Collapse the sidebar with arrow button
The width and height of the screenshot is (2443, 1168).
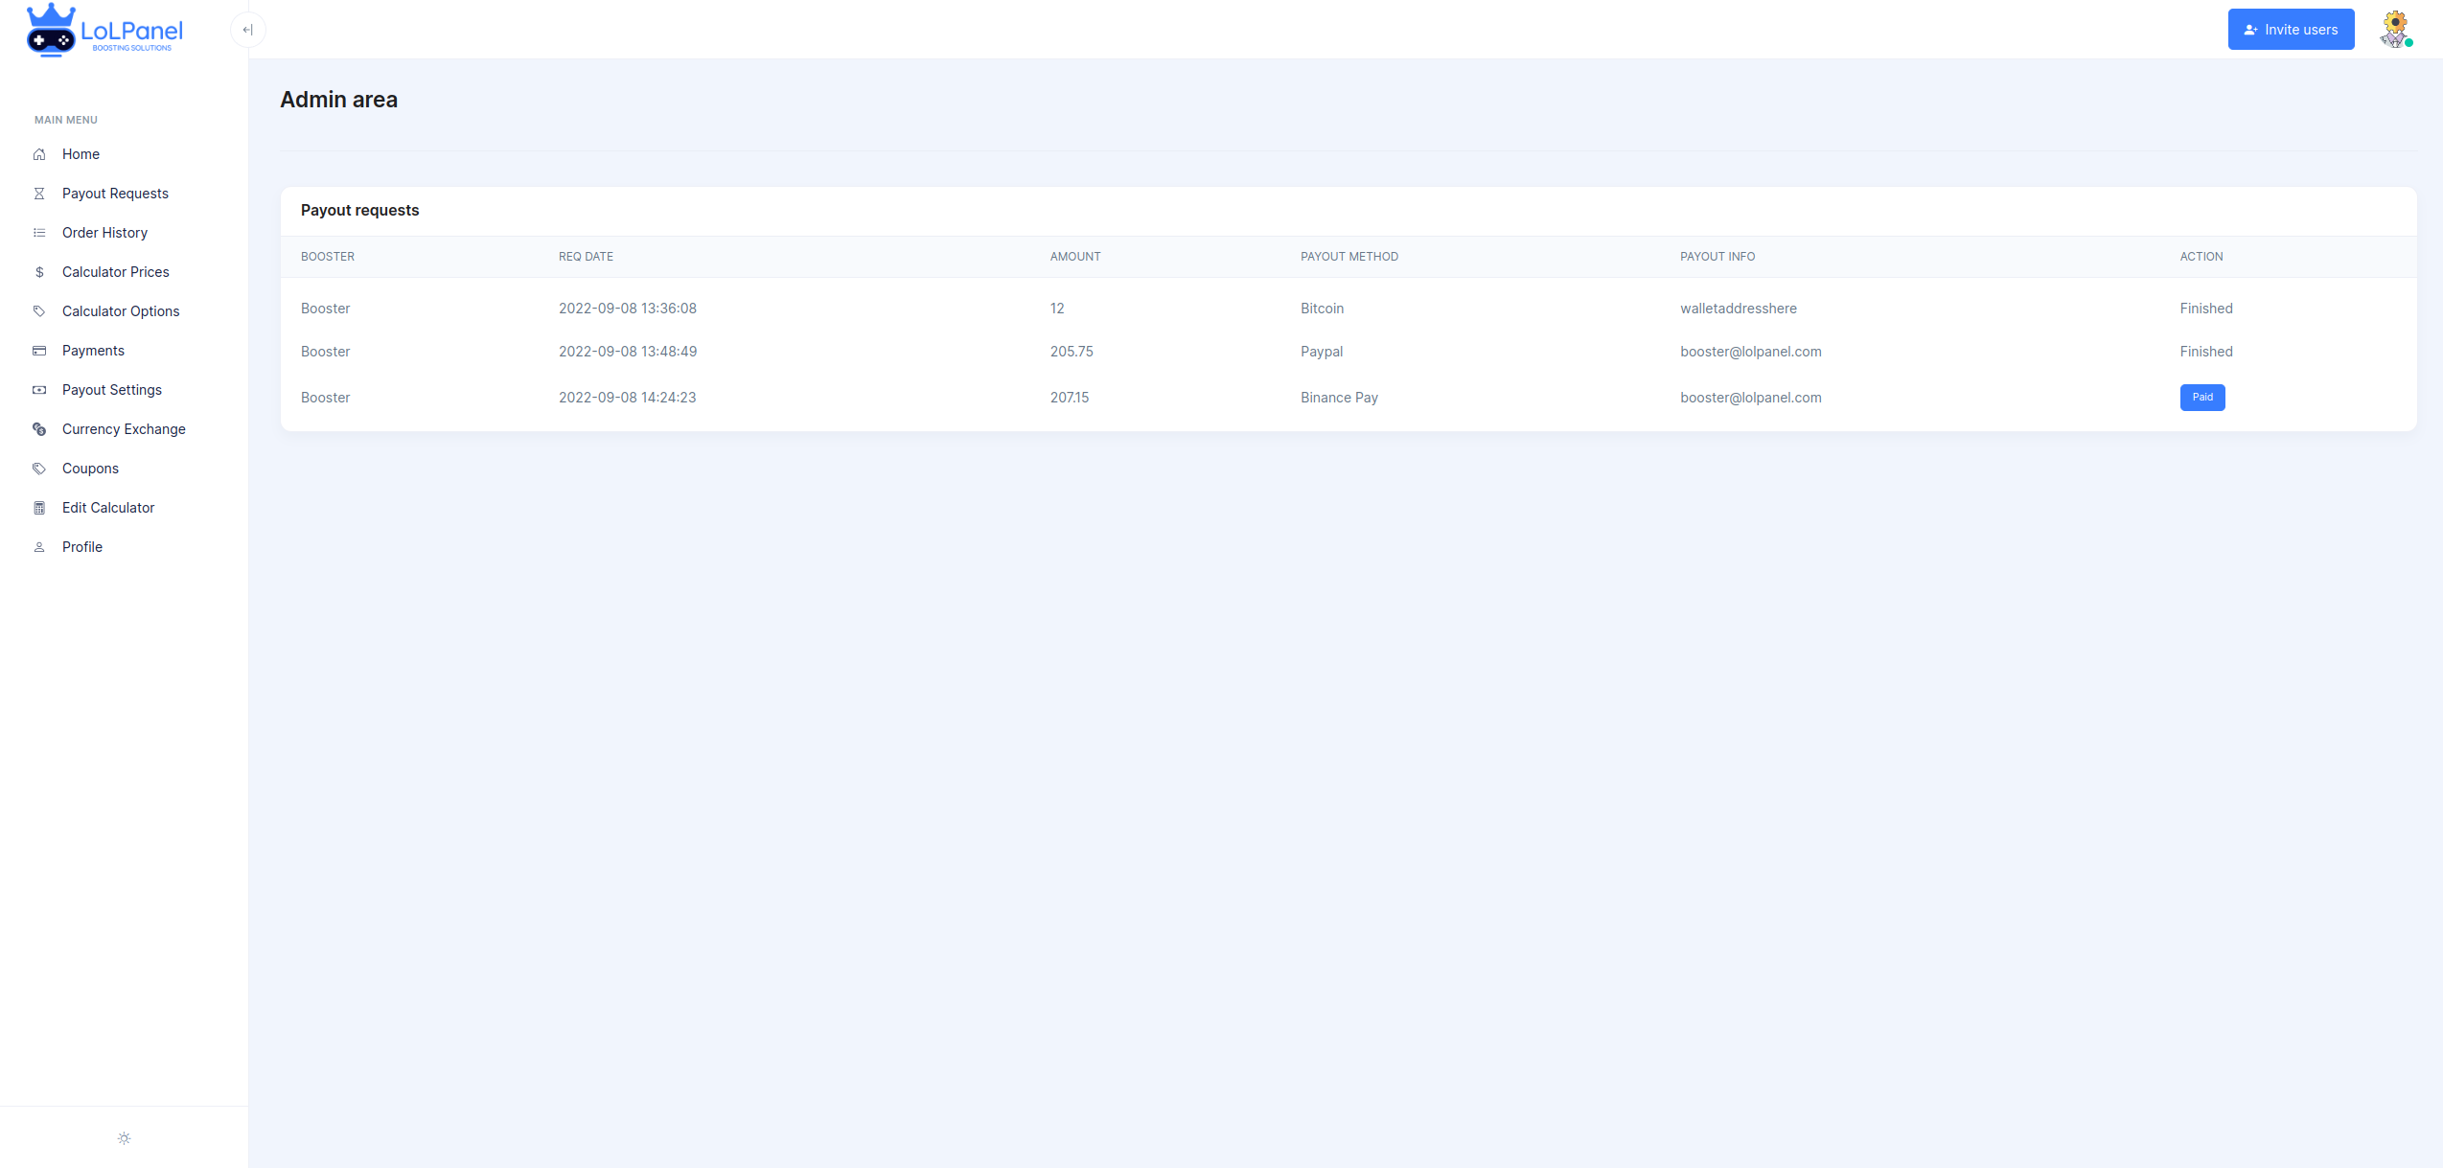click(247, 30)
